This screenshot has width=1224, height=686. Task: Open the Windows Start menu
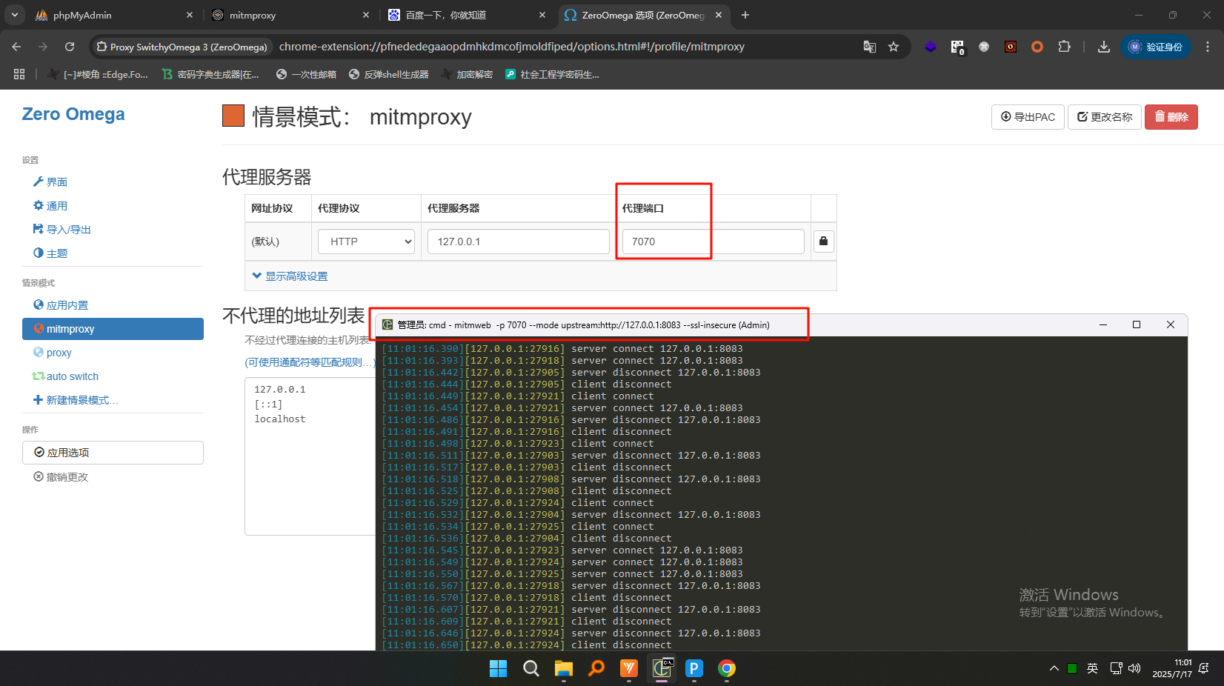coord(499,669)
